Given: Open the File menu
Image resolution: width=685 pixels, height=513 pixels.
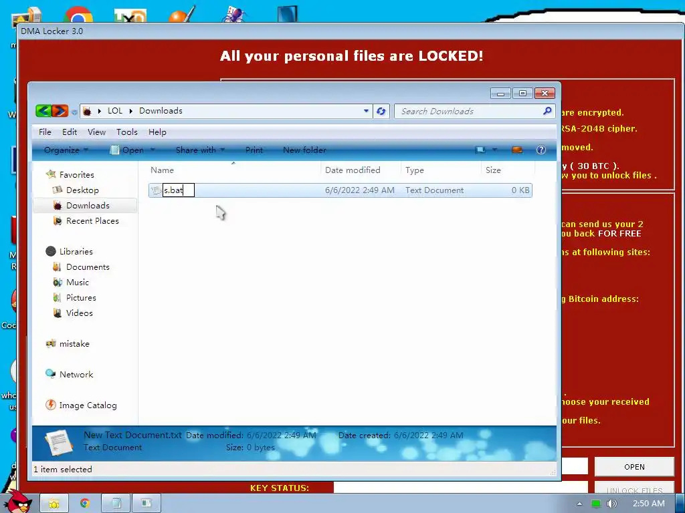Looking at the screenshot, I should (x=45, y=132).
